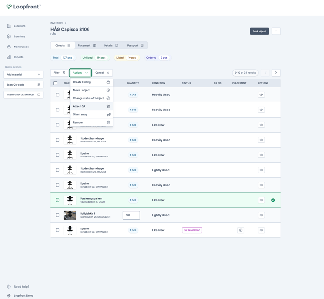Viewport: 324px width, 299px height.
Task: Go to the previous results page
Action: (265, 73)
